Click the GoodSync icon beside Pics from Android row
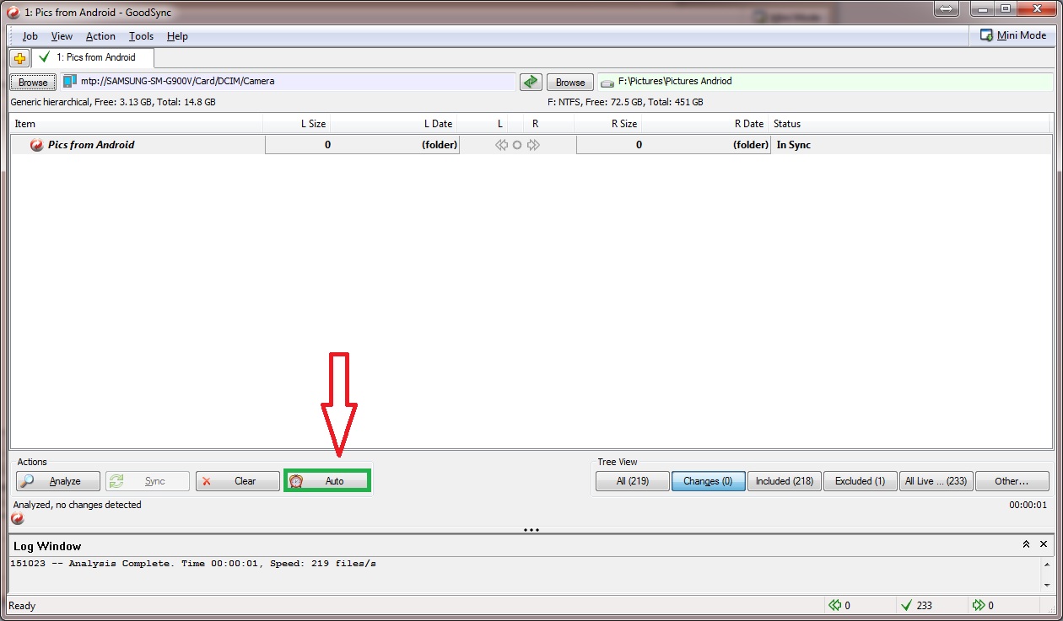 (x=36, y=145)
